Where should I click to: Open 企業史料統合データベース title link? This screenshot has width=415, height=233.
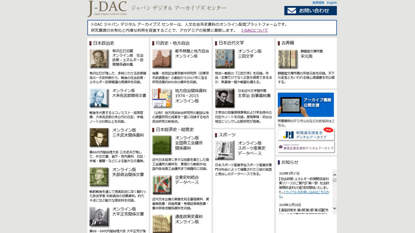187,180
